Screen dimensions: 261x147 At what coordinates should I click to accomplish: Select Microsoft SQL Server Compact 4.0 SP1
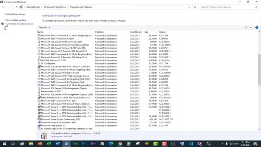coord(105,48)
